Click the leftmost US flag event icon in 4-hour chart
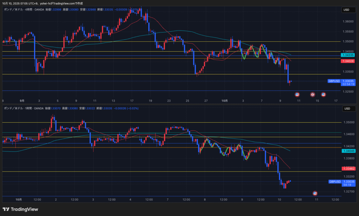 pyautogui.click(x=297, y=94)
